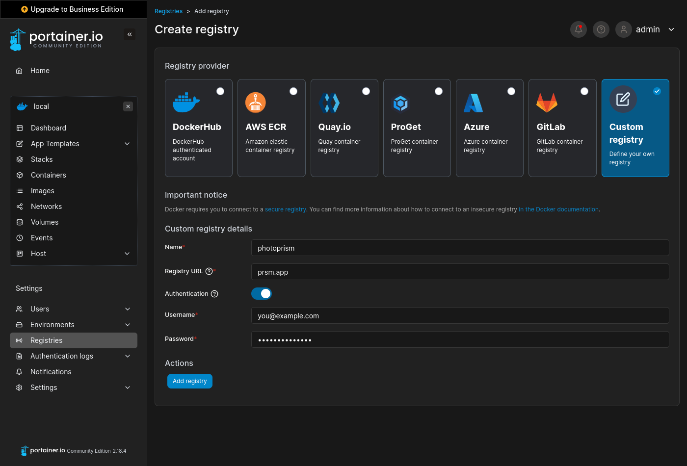
Task: Click the admin user avatar icon
Action: [623, 29]
